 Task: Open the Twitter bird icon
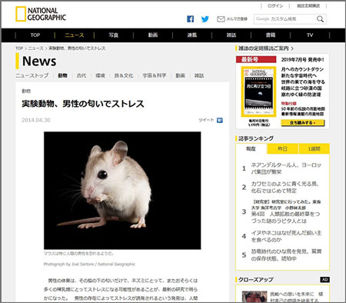pyautogui.click(x=205, y=19)
